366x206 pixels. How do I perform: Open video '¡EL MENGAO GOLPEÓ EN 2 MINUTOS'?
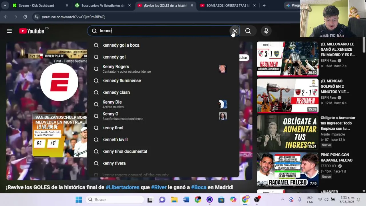click(335, 86)
